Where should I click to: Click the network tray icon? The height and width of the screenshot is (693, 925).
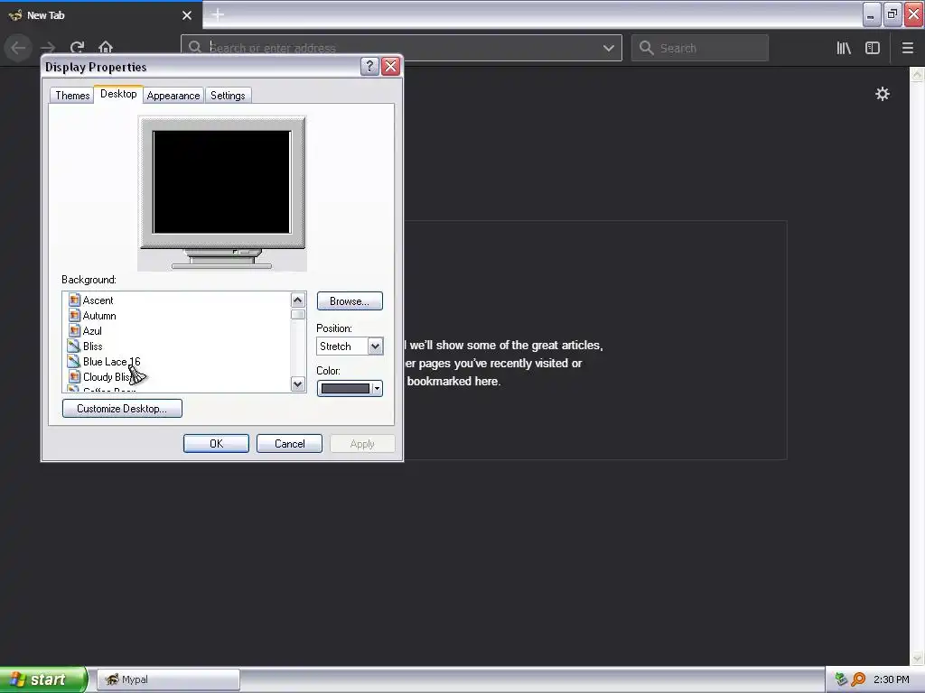click(841, 679)
